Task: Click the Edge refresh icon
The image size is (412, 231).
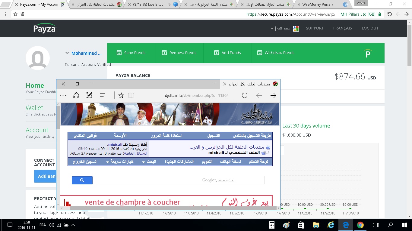Action: point(245,96)
